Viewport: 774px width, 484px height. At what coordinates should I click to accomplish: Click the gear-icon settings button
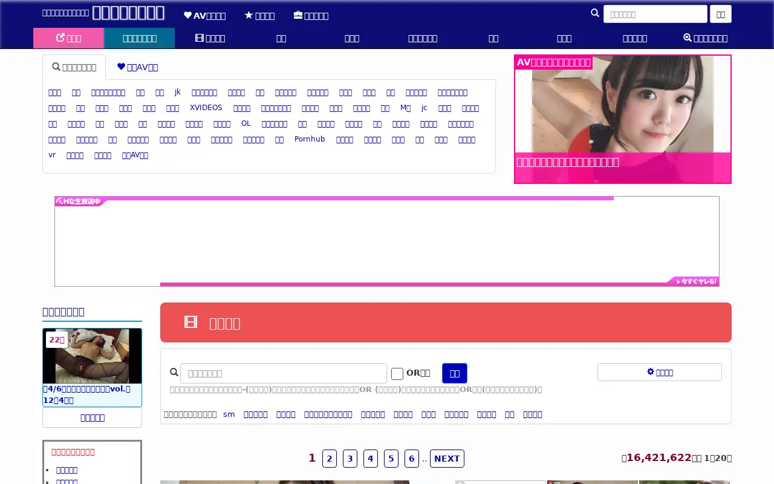pos(660,372)
